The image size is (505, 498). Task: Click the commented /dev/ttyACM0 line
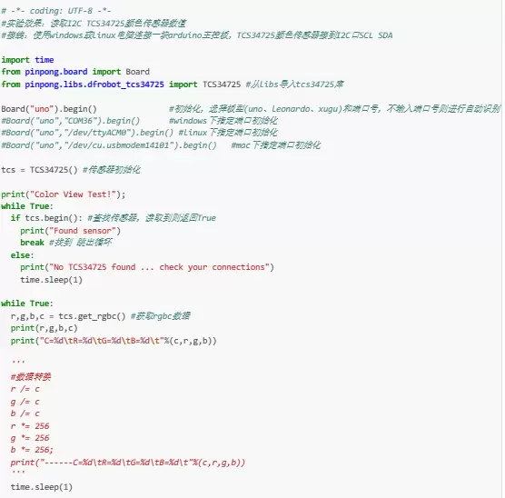[x=87, y=133]
